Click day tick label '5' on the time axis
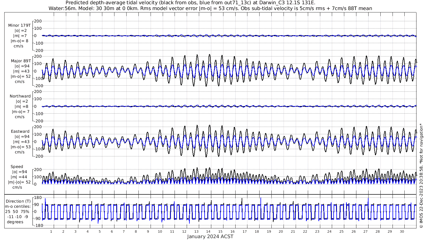The width and height of the screenshot is (425, 243). pos(100,231)
